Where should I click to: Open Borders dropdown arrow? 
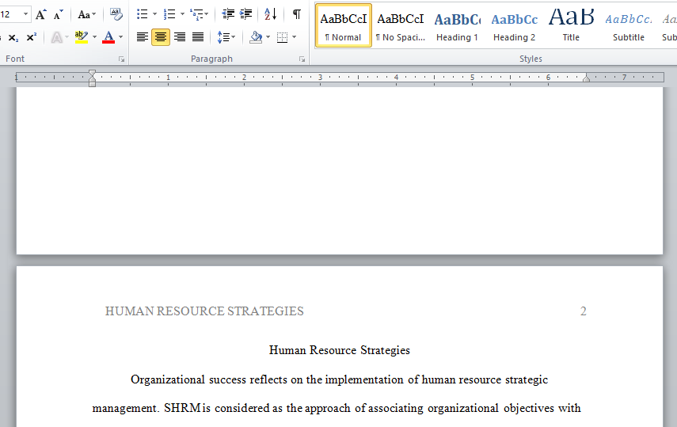[x=294, y=37]
